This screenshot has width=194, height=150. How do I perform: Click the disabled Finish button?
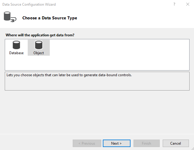[147, 143]
